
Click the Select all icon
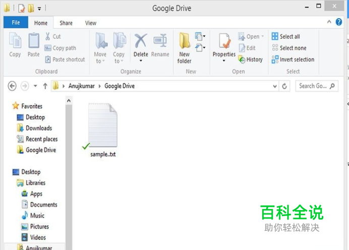click(x=275, y=36)
